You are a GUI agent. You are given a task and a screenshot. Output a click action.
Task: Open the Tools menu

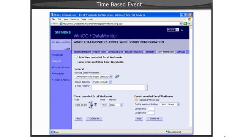point(84,19)
